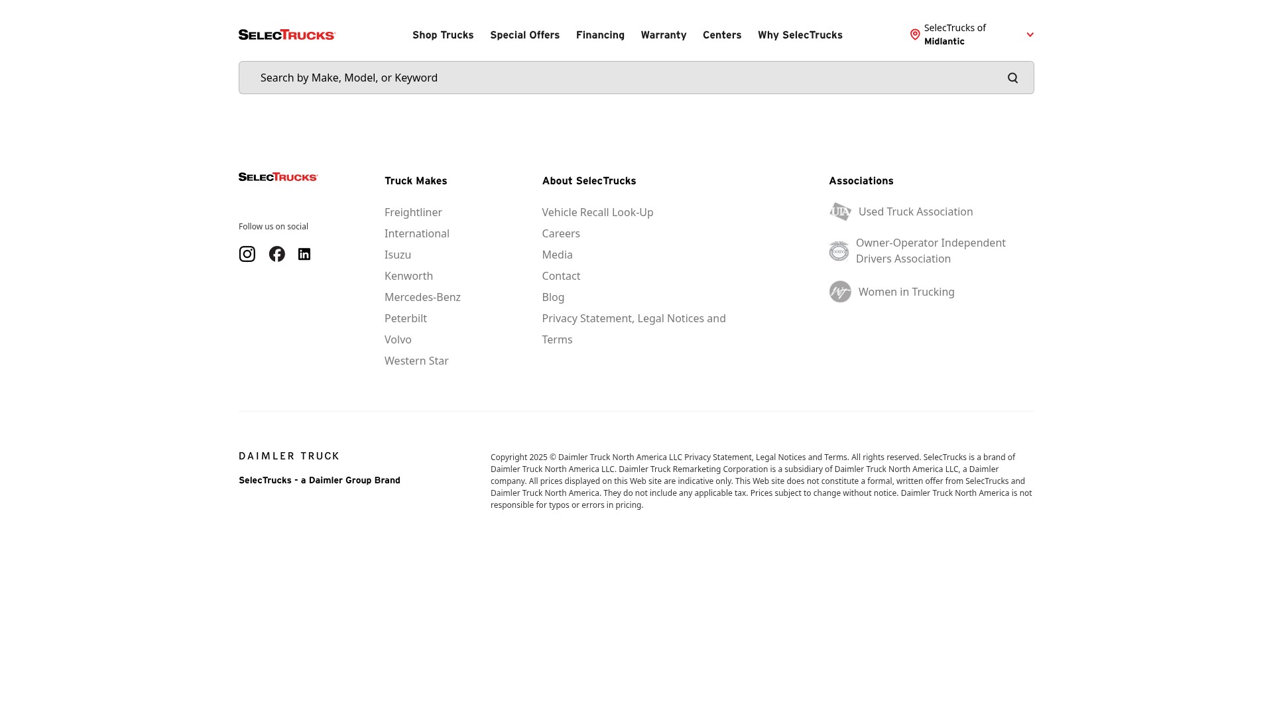Open the Contact link
Screen dimensions: 1273x716
click(x=561, y=276)
